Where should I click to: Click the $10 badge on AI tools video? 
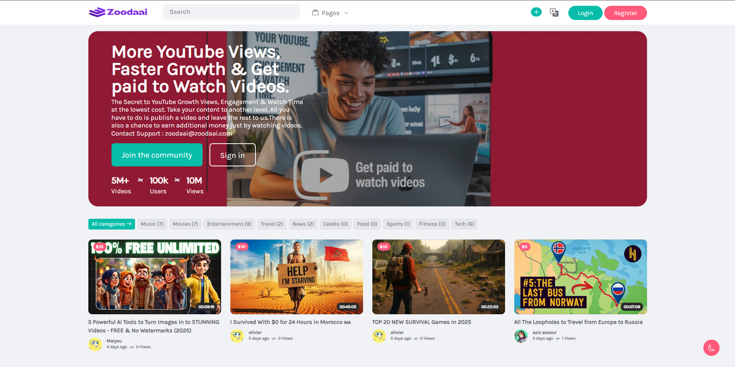pyautogui.click(x=100, y=247)
